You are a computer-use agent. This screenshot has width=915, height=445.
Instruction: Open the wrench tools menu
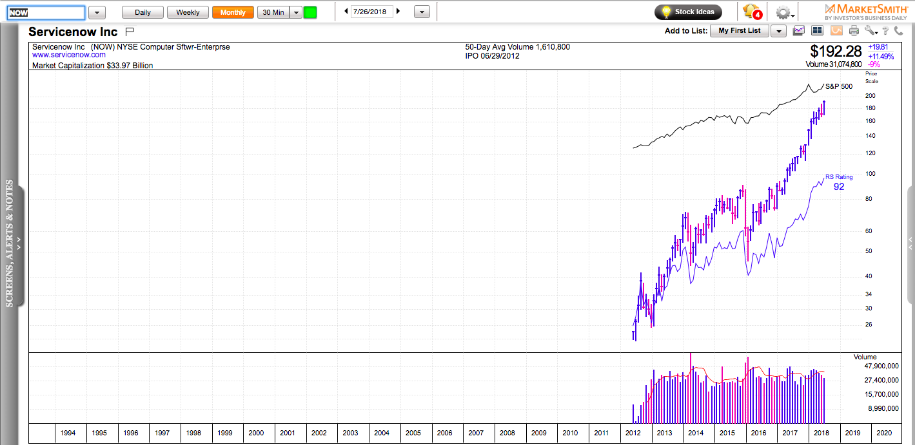click(872, 30)
